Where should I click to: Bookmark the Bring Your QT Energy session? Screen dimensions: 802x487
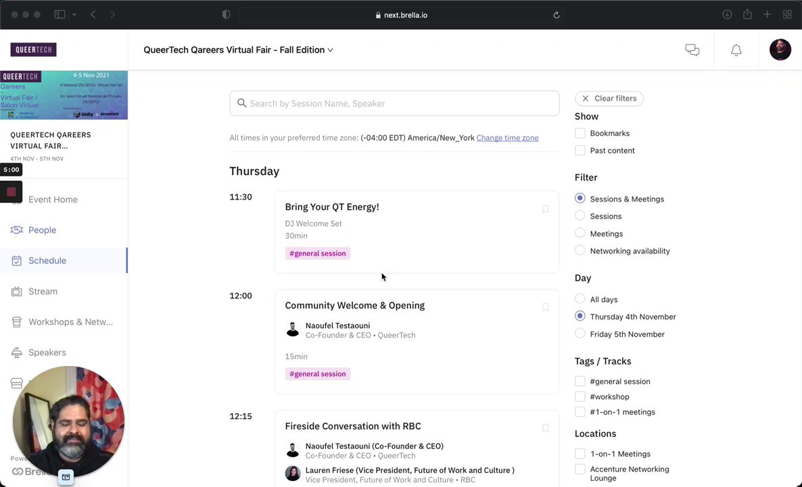click(545, 209)
